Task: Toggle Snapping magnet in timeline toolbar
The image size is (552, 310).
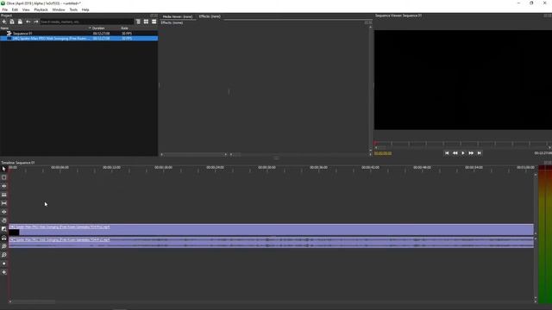Action: 4,238
